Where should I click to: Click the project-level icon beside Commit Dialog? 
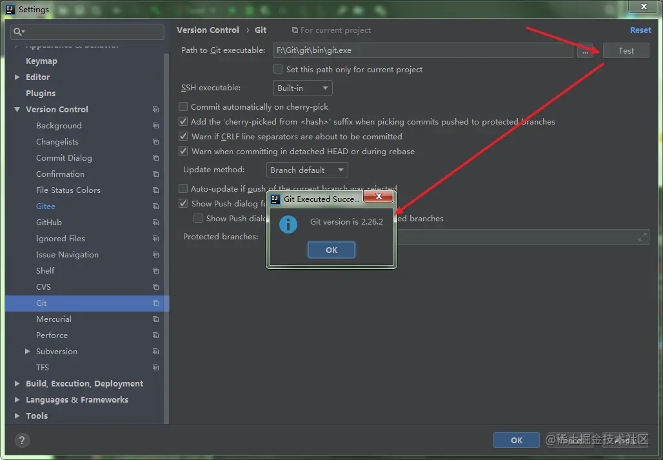(155, 157)
